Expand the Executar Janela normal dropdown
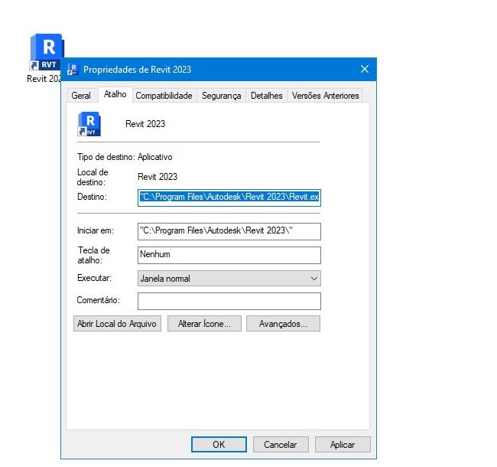Image resolution: width=497 pixels, height=467 pixels. [x=229, y=278]
